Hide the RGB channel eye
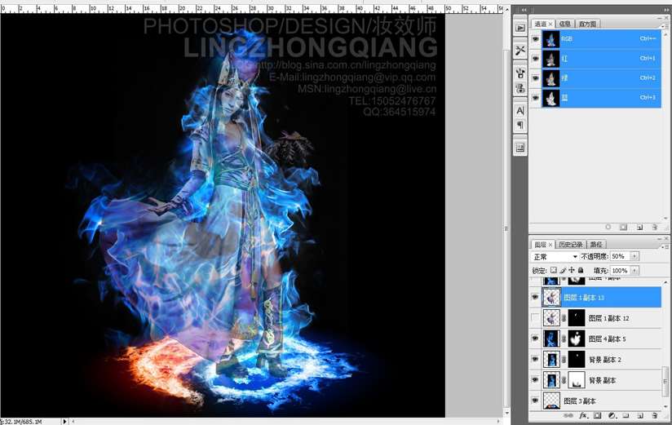This screenshot has height=425, width=672. click(x=535, y=39)
